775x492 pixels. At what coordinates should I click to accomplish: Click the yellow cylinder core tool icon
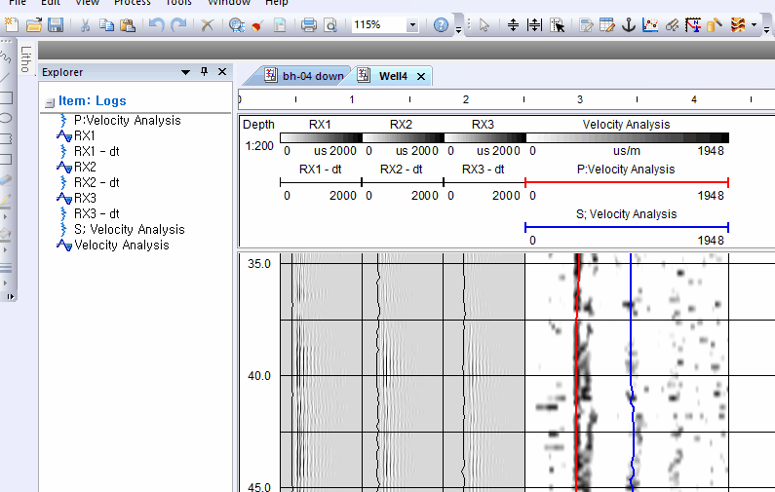pyautogui.click(x=715, y=24)
